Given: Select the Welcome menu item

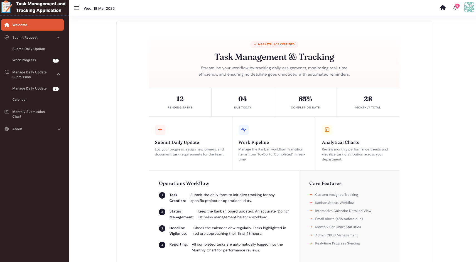Looking at the screenshot, I should coord(32,25).
